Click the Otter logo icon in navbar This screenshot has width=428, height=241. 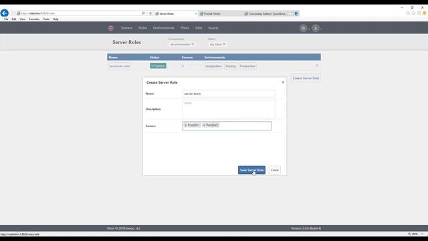pyautogui.click(x=111, y=28)
